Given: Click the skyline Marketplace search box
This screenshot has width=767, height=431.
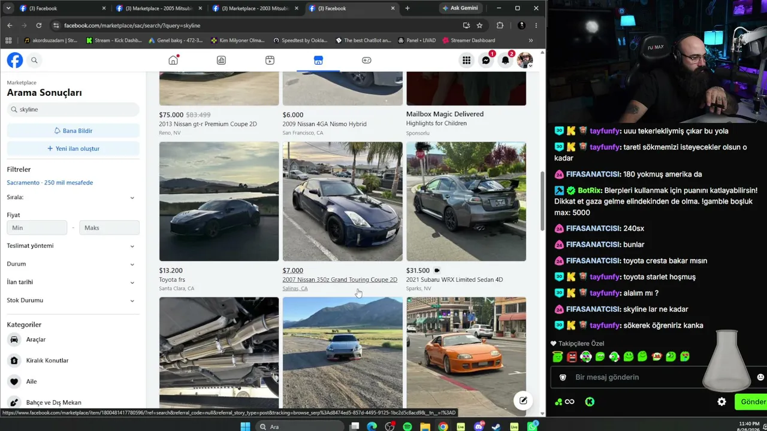Looking at the screenshot, I should (x=73, y=110).
